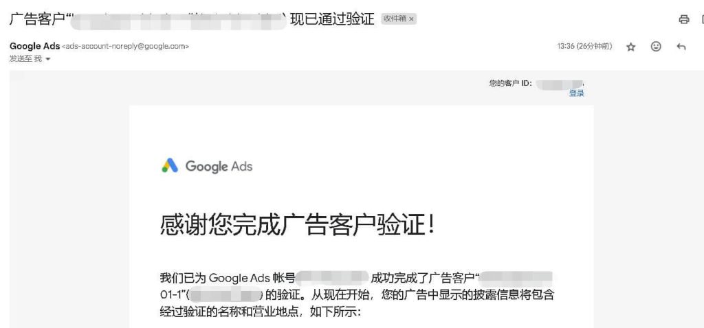
Task: Click the 收件箱 label chip
Action: [x=395, y=19]
